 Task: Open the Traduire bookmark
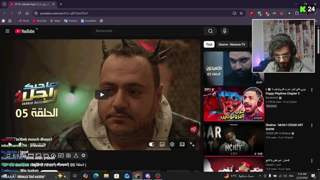coord(71,21)
